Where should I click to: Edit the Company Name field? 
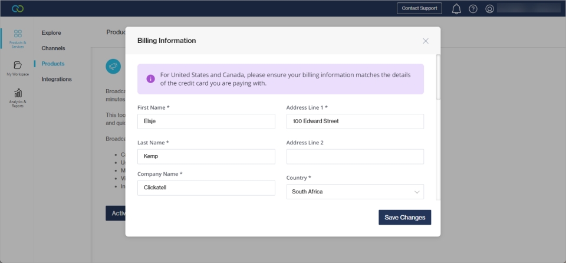[x=206, y=188]
